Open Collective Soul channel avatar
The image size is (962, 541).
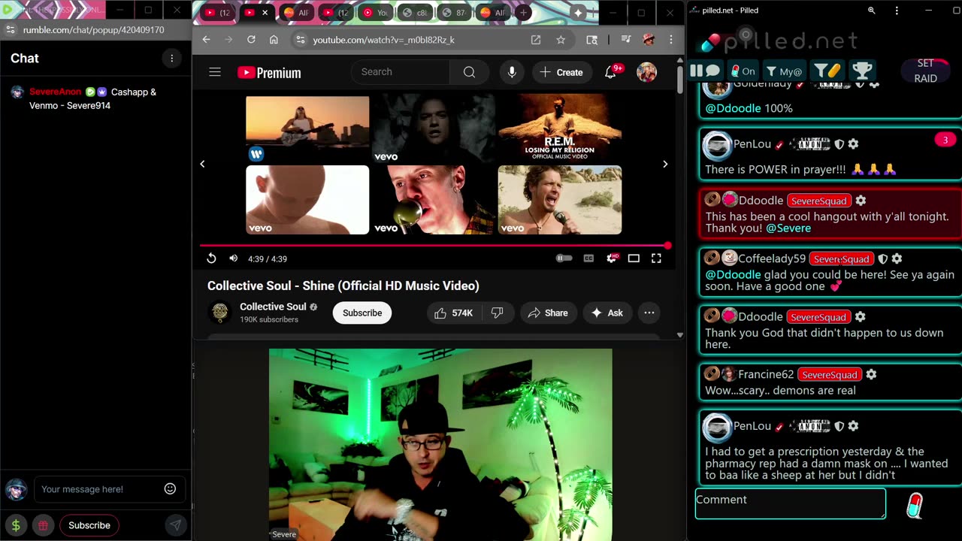pyautogui.click(x=220, y=313)
